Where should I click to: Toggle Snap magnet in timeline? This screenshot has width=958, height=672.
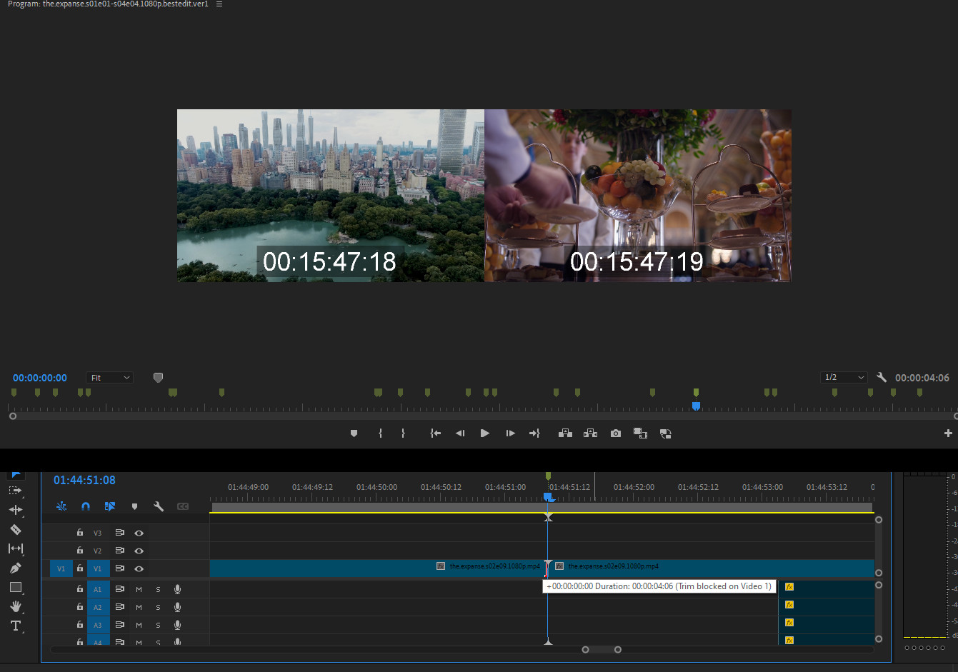click(86, 506)
